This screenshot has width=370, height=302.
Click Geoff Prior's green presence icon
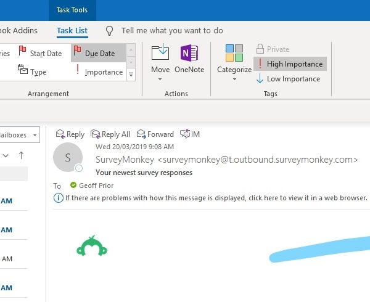pos(73,185)
